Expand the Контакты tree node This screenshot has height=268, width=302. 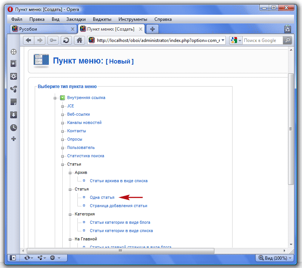pyautogui.click(x=63, y=131)
